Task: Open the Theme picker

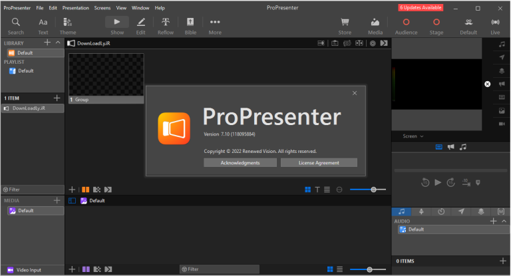Action: [68, 27]
